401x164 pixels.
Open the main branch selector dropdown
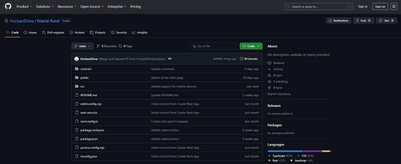pos(83,46)
